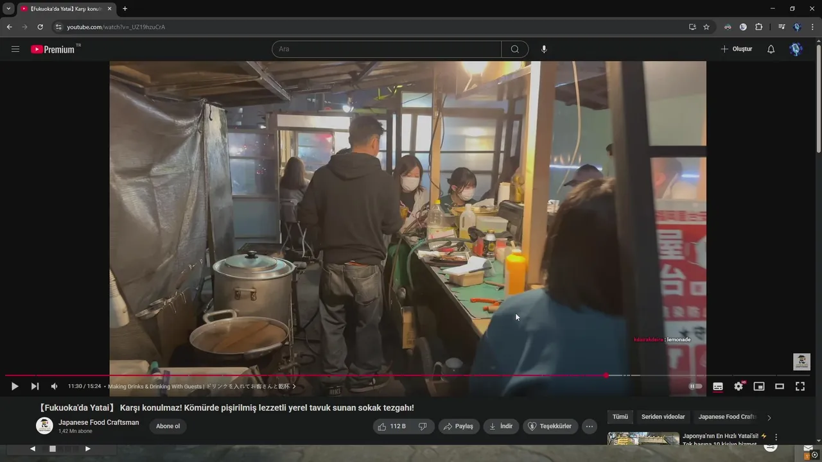
Task: Subscribe with Abone ol button
Action: (x=168, y=426)
